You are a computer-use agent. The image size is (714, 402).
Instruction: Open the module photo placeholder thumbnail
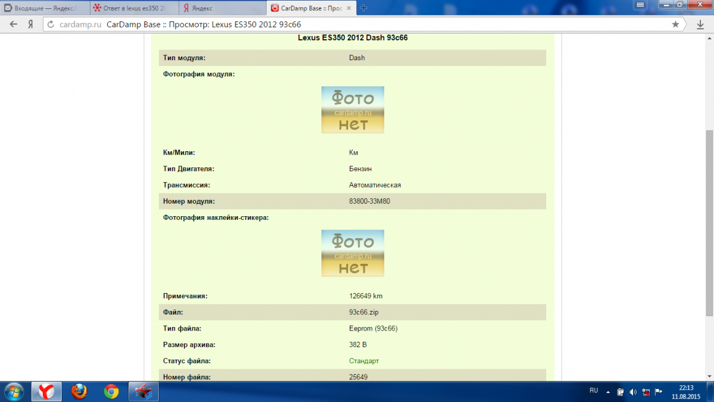(x=353, y=110)
